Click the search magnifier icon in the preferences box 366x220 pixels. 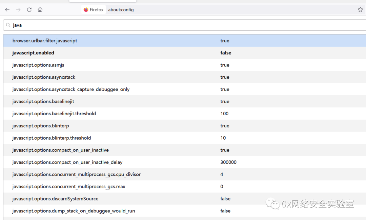click(x=8, y=25)
